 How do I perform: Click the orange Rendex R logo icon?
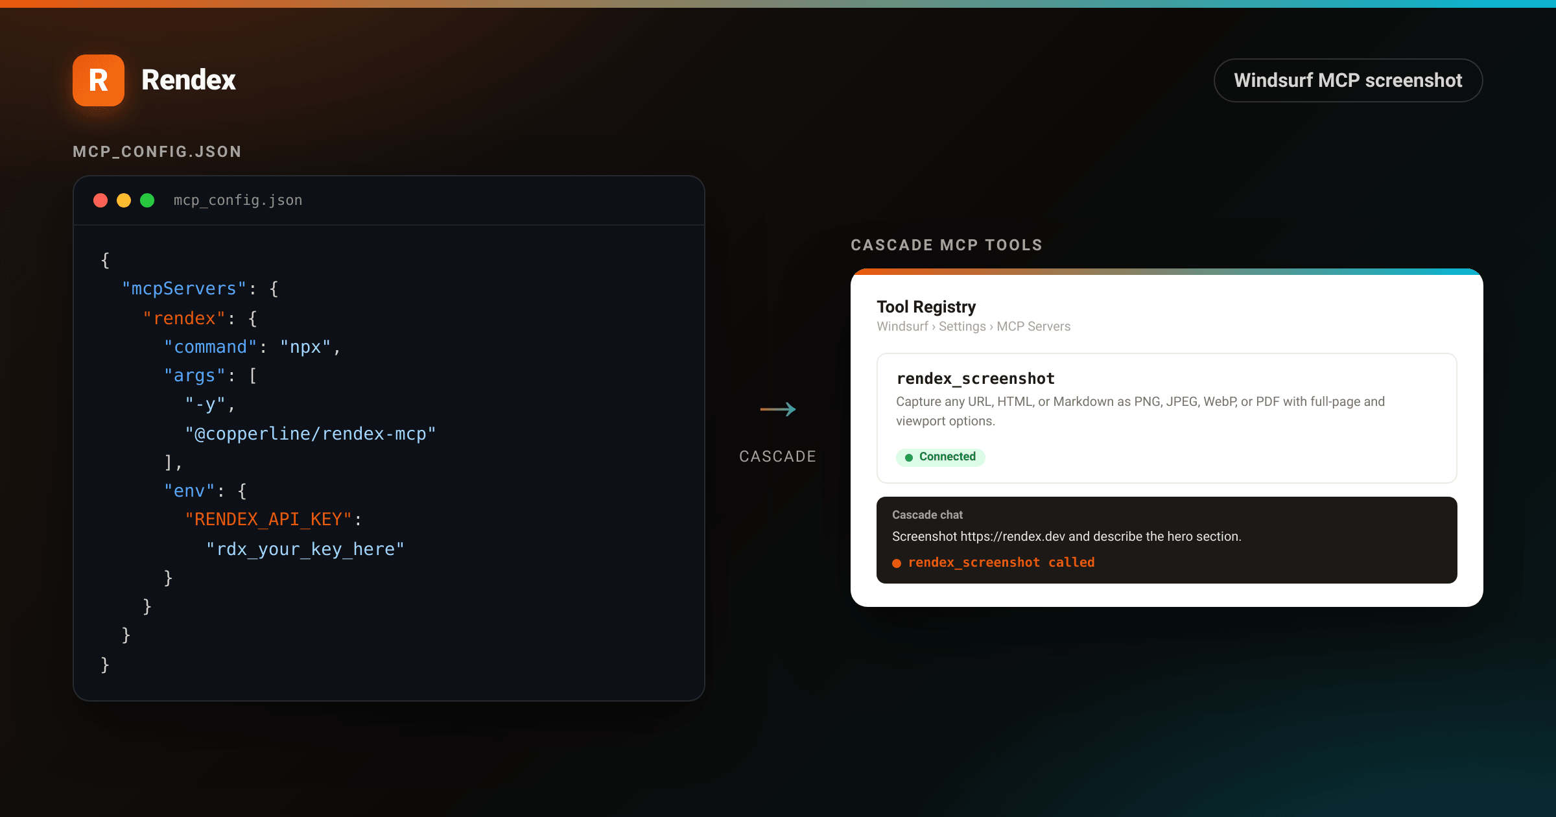click(x=99, y=80)
